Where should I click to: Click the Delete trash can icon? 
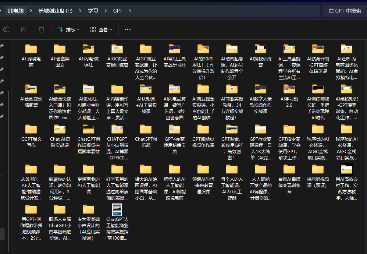42,29
